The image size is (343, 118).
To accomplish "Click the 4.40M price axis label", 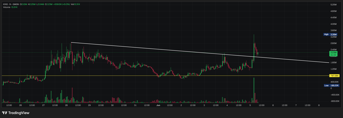I will click(x=334, y=17).
